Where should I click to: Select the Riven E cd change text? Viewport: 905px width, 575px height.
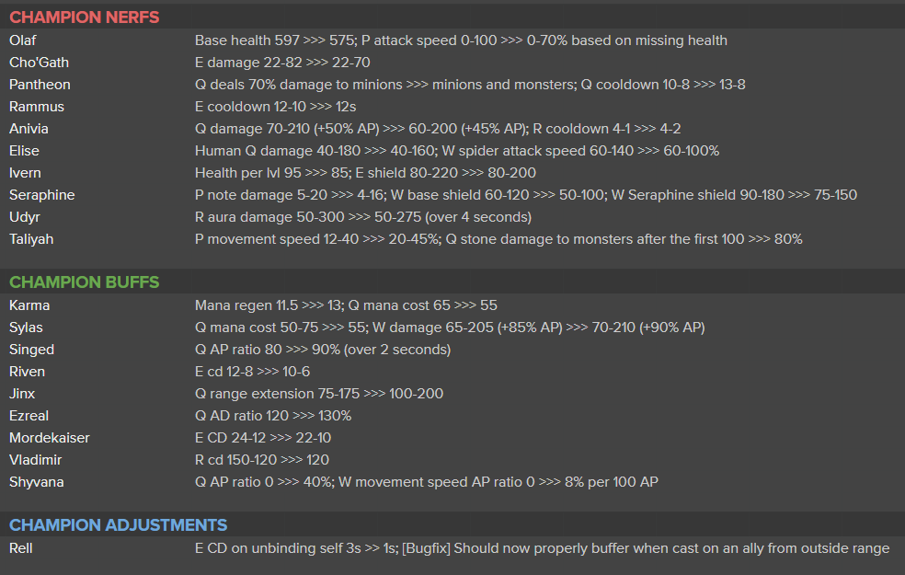click(x=252, y=372)
